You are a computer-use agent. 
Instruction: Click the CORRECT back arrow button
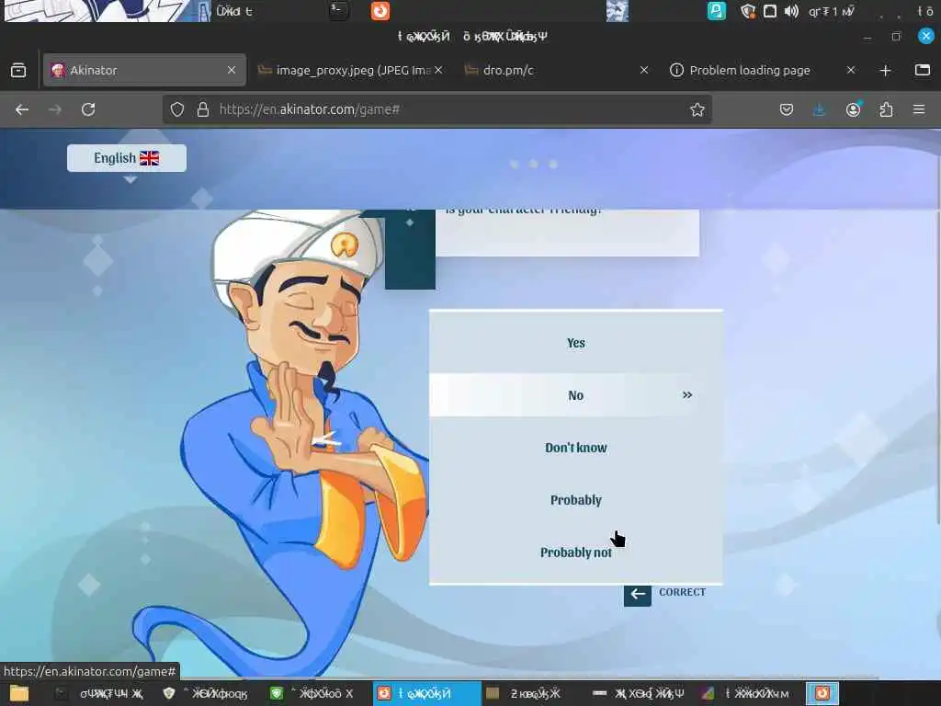[638, 595]
